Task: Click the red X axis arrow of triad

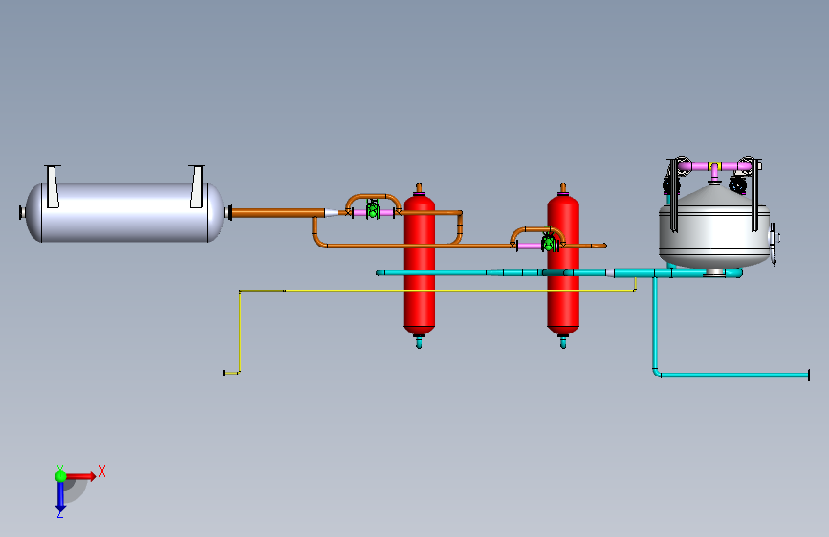Action: (82, 476)
